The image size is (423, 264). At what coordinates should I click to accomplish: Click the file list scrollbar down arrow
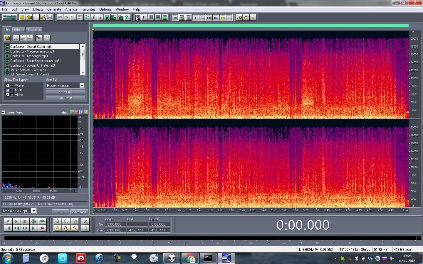tap(83, 73)
